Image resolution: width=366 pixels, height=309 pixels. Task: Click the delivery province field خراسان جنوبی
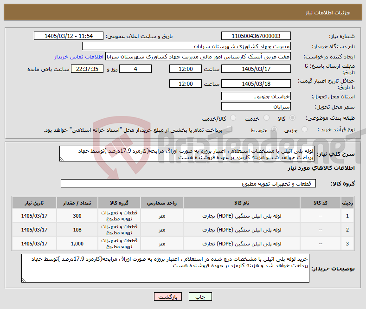click(x=256, y=96)
